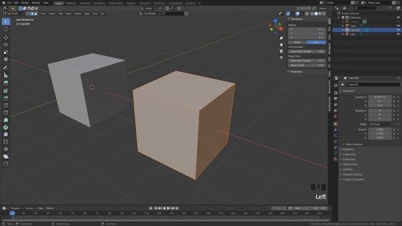402x226 pixels.
Task: Expand the Collections panel
Action: click(x=349, y=154)
